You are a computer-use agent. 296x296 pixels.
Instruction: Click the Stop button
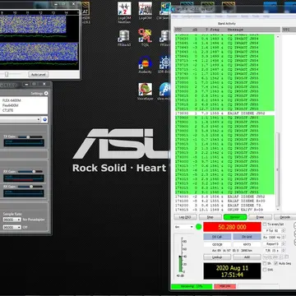(x=210, y=217)
